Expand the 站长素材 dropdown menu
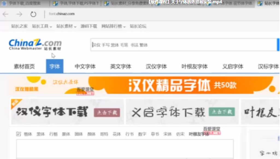The height and width of the screenshot is (159, 280). tap(66, 26)
